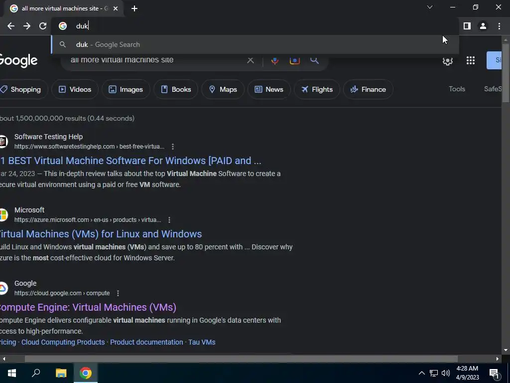Open 'BEST Virtual Machine Software For Windows' result

coord(130,161)
